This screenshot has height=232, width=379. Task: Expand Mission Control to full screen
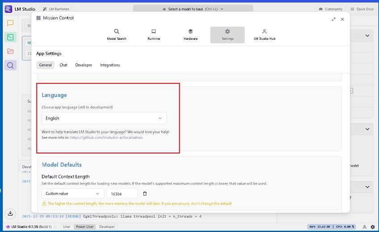(333, 19)
